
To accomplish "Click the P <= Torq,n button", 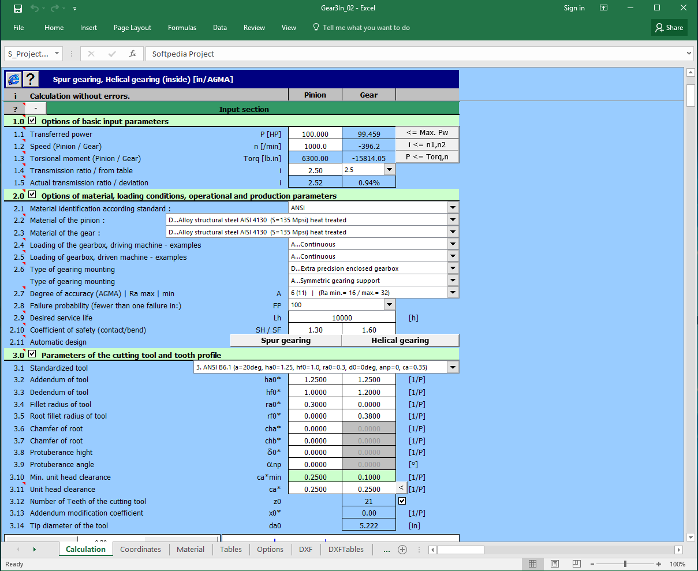I will point(427,157).
